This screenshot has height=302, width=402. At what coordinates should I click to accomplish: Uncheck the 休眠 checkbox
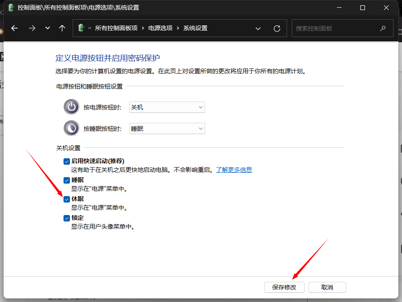[67, 199]
